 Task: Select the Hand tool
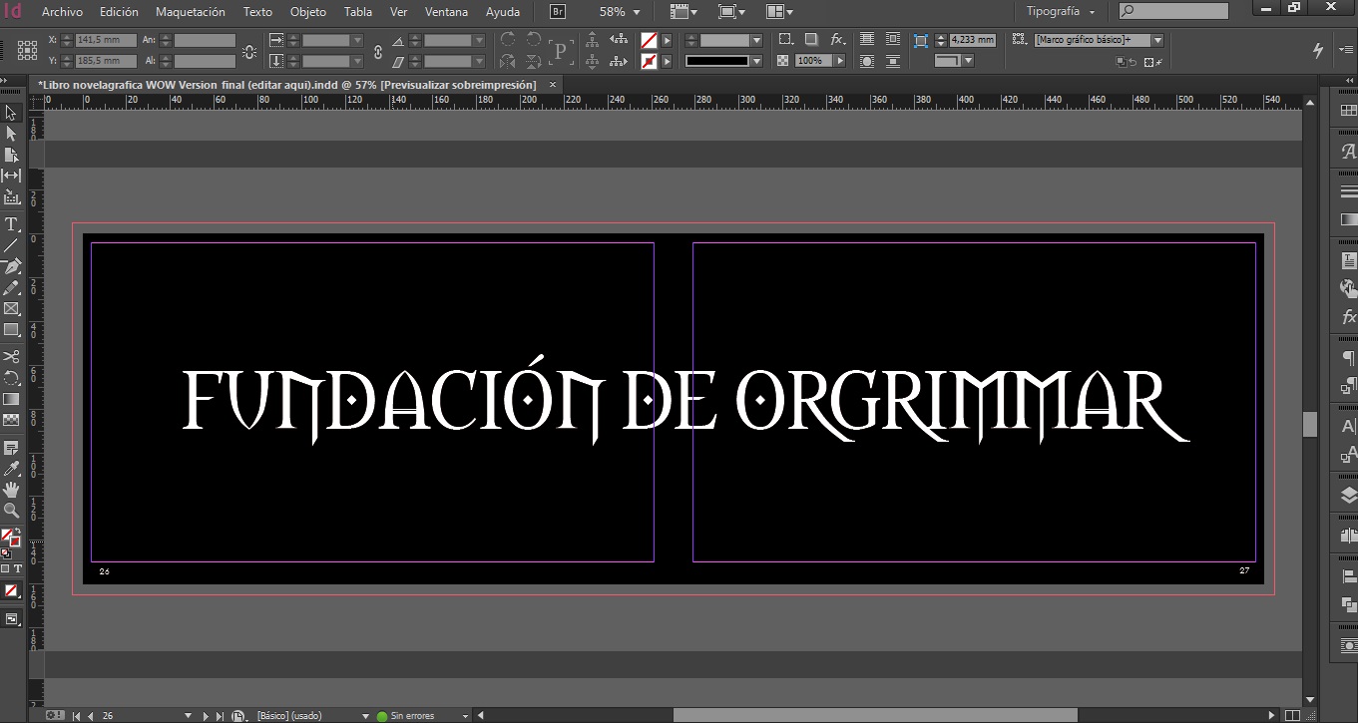[x=12, y=489]
